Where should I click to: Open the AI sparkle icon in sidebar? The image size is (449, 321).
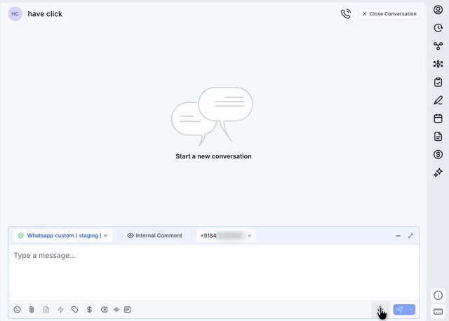(x=438, y=172)
